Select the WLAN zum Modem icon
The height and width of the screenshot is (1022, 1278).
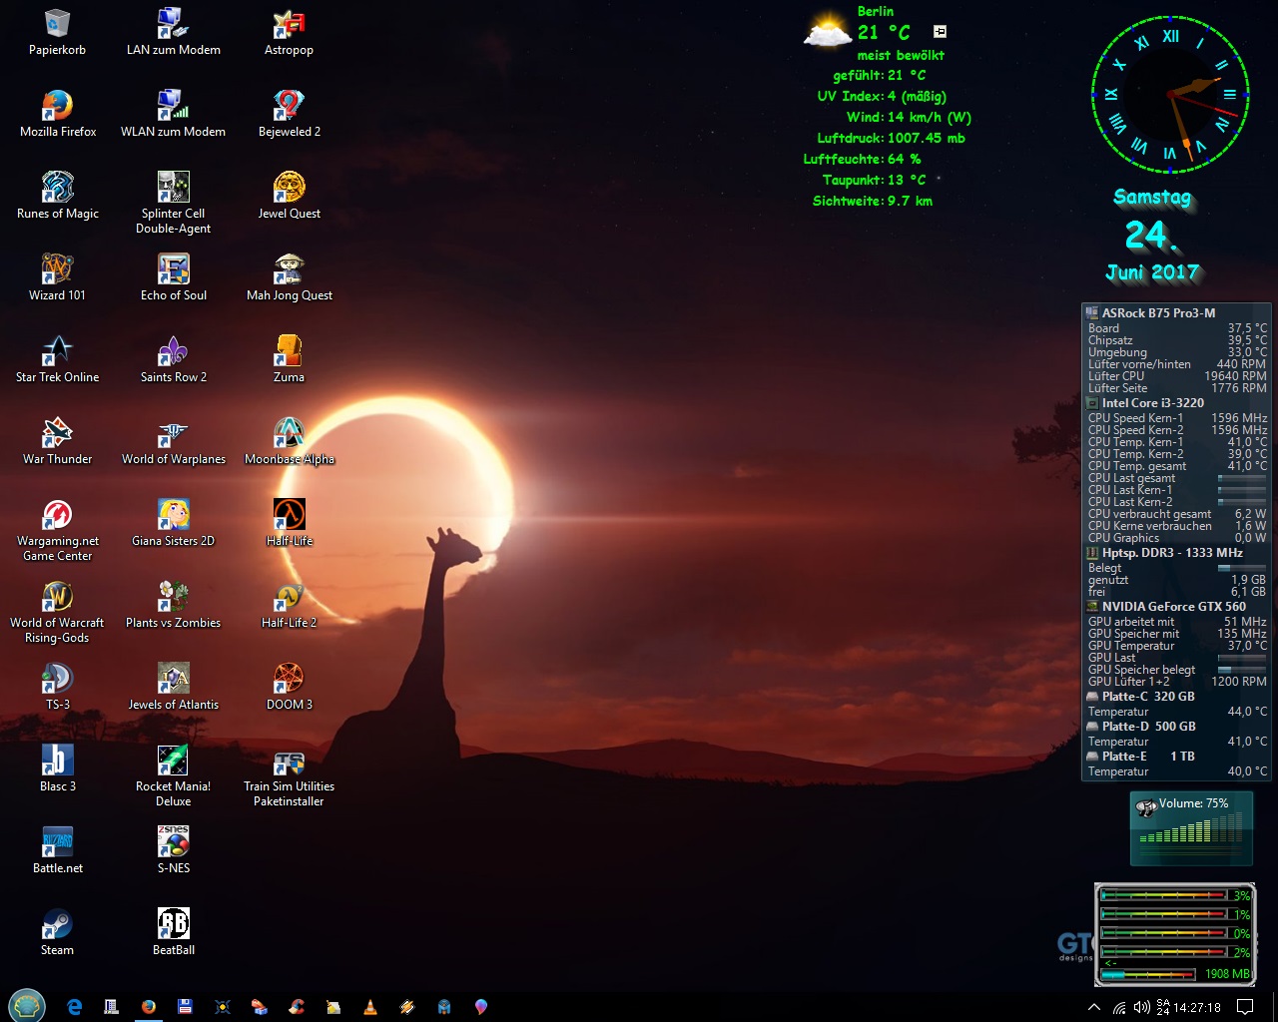click(x=174, y=114)
